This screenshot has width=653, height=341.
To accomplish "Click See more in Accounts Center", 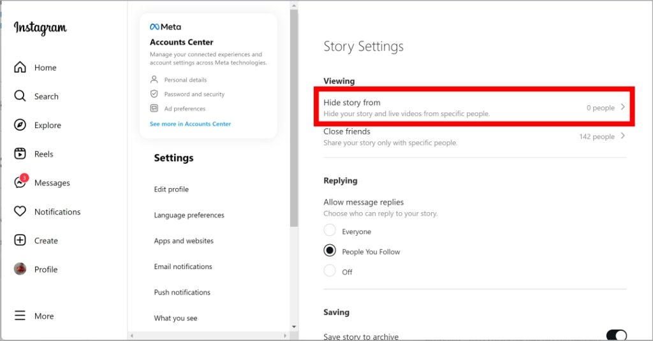I will point(190,124).
